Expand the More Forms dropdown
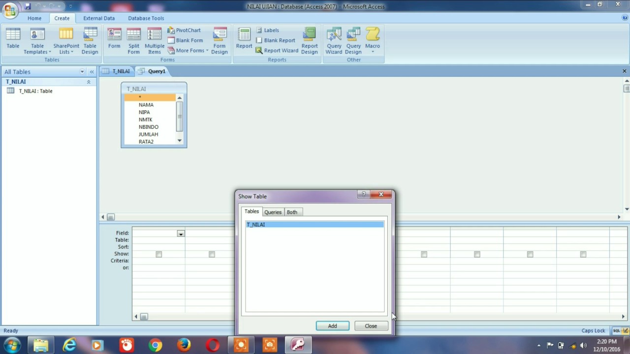 pos(188,51)
